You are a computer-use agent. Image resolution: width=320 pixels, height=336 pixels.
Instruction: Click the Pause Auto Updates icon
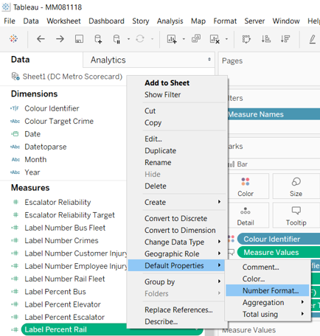click(x=116, y=39)
